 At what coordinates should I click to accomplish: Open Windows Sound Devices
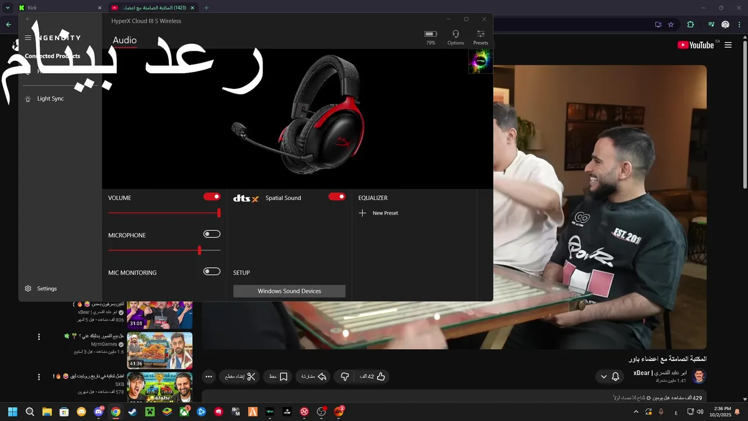click(x=289, y=291)
